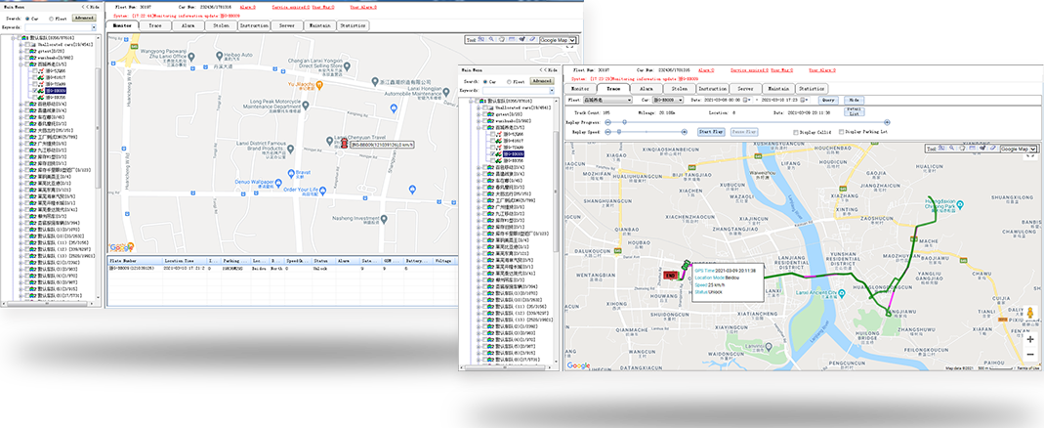Click the map zoom out minus button
Viewport: 1044px width, 428px height.
pos(1029,354)
